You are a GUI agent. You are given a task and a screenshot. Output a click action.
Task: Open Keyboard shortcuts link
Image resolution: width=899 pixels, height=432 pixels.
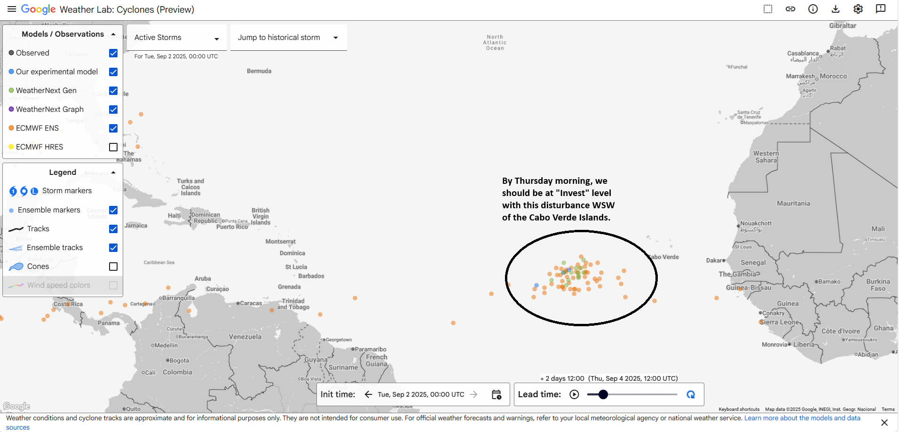pos(739,409)
